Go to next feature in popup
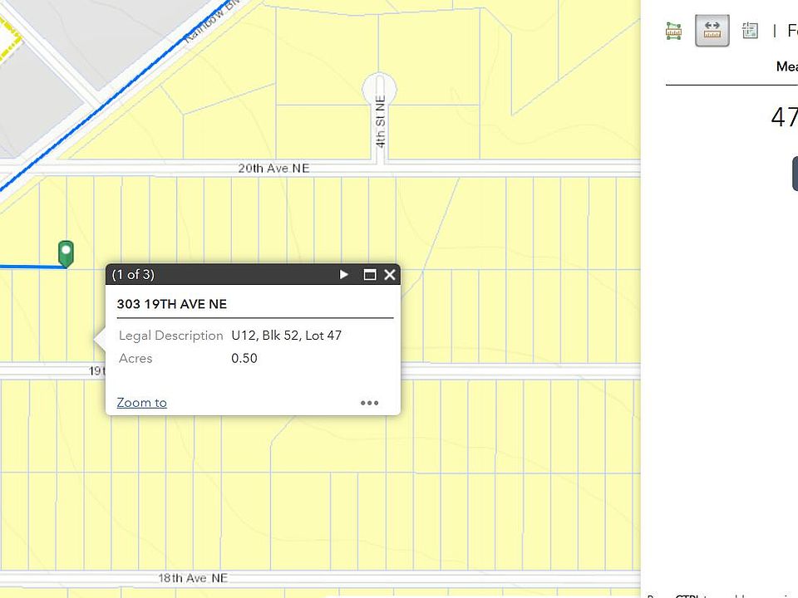Screen dimensions: 798x598 343,275
